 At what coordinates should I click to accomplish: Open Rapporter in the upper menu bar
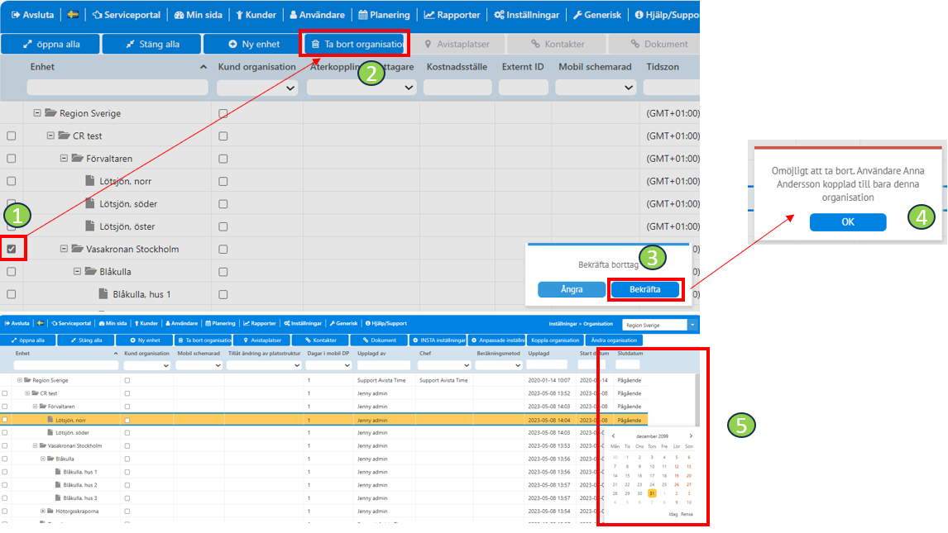click(452, 15)
